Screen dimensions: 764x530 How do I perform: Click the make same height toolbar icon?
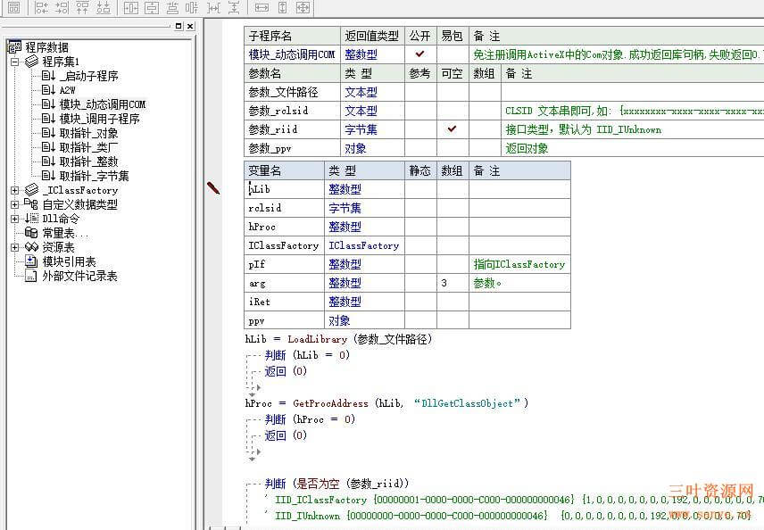pyautogui.click(x=283, y=8)
